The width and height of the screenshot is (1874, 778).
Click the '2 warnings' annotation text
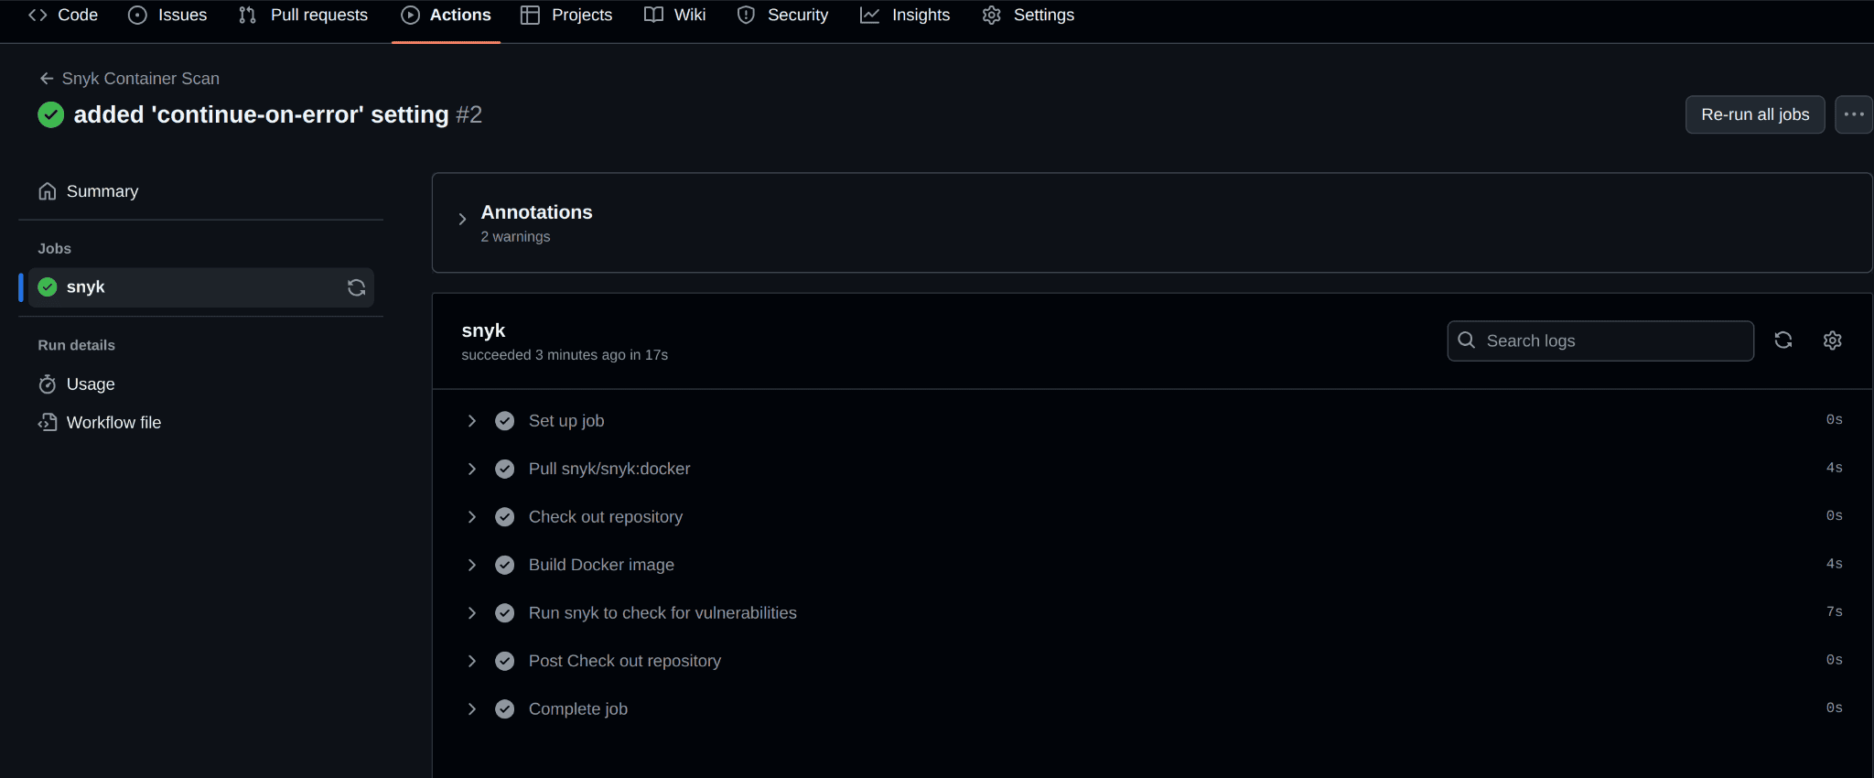(516, 236)
